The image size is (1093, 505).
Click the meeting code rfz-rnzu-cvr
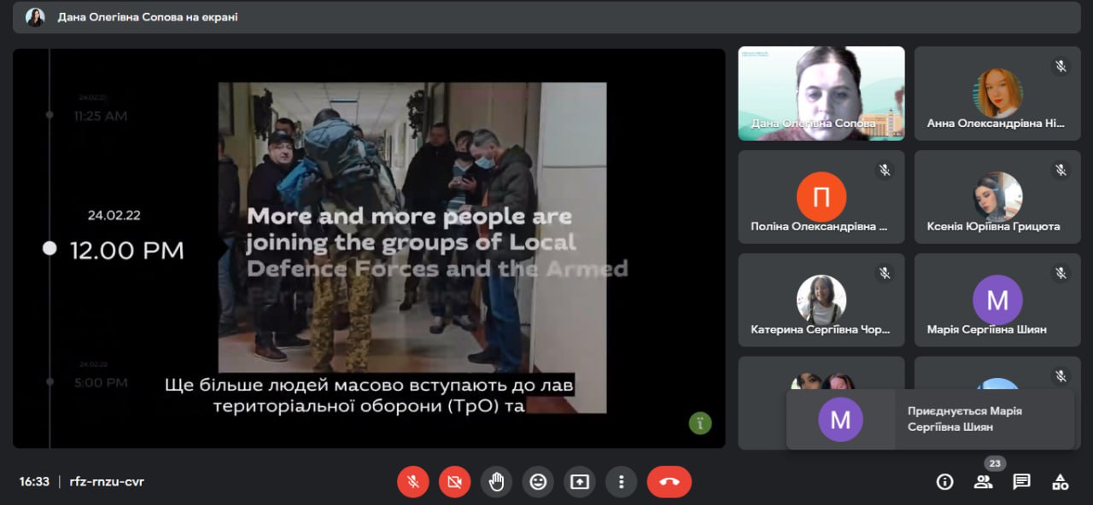(x=107, y=482)
